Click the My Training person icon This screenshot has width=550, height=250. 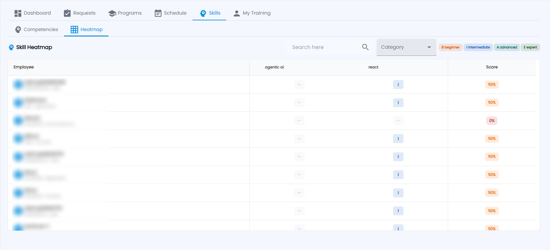(x=237, y=13)
